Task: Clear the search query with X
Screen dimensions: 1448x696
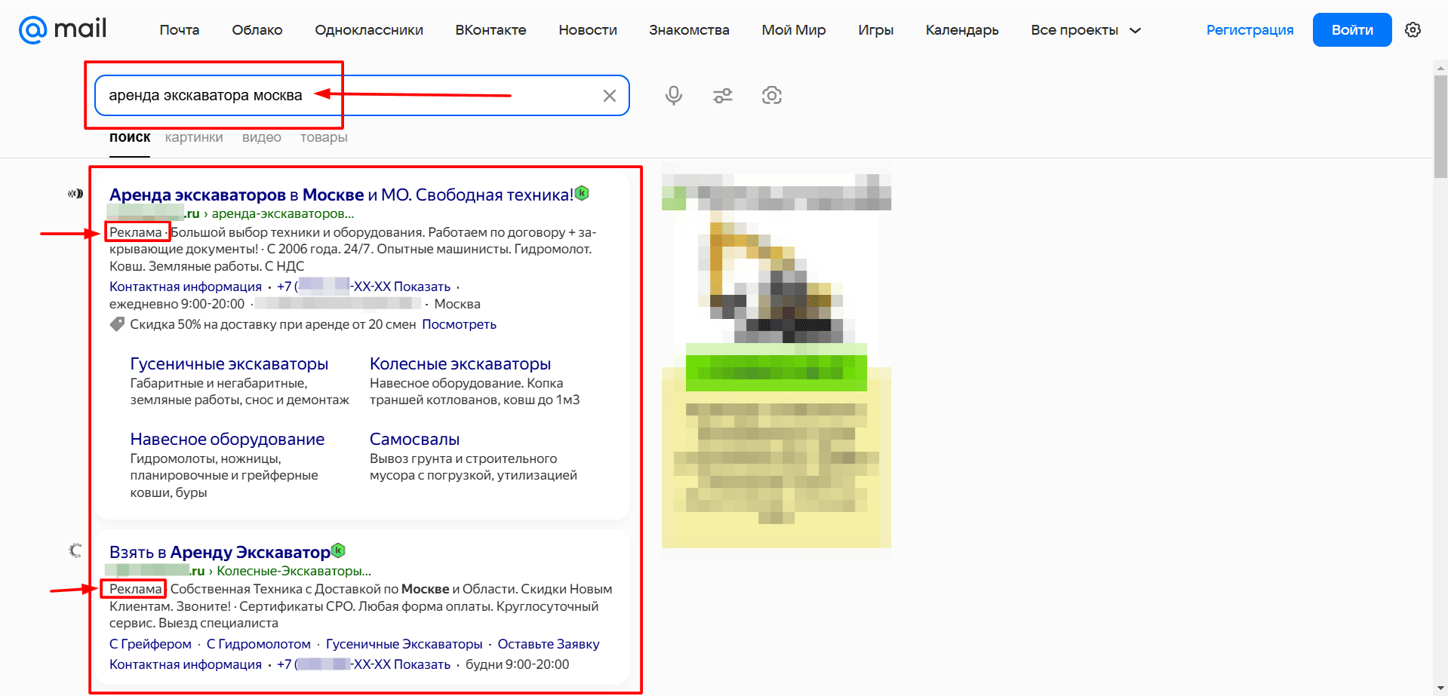Action: tap(610, 96)
